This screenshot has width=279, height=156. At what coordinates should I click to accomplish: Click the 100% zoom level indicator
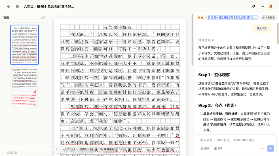(82, 149)
